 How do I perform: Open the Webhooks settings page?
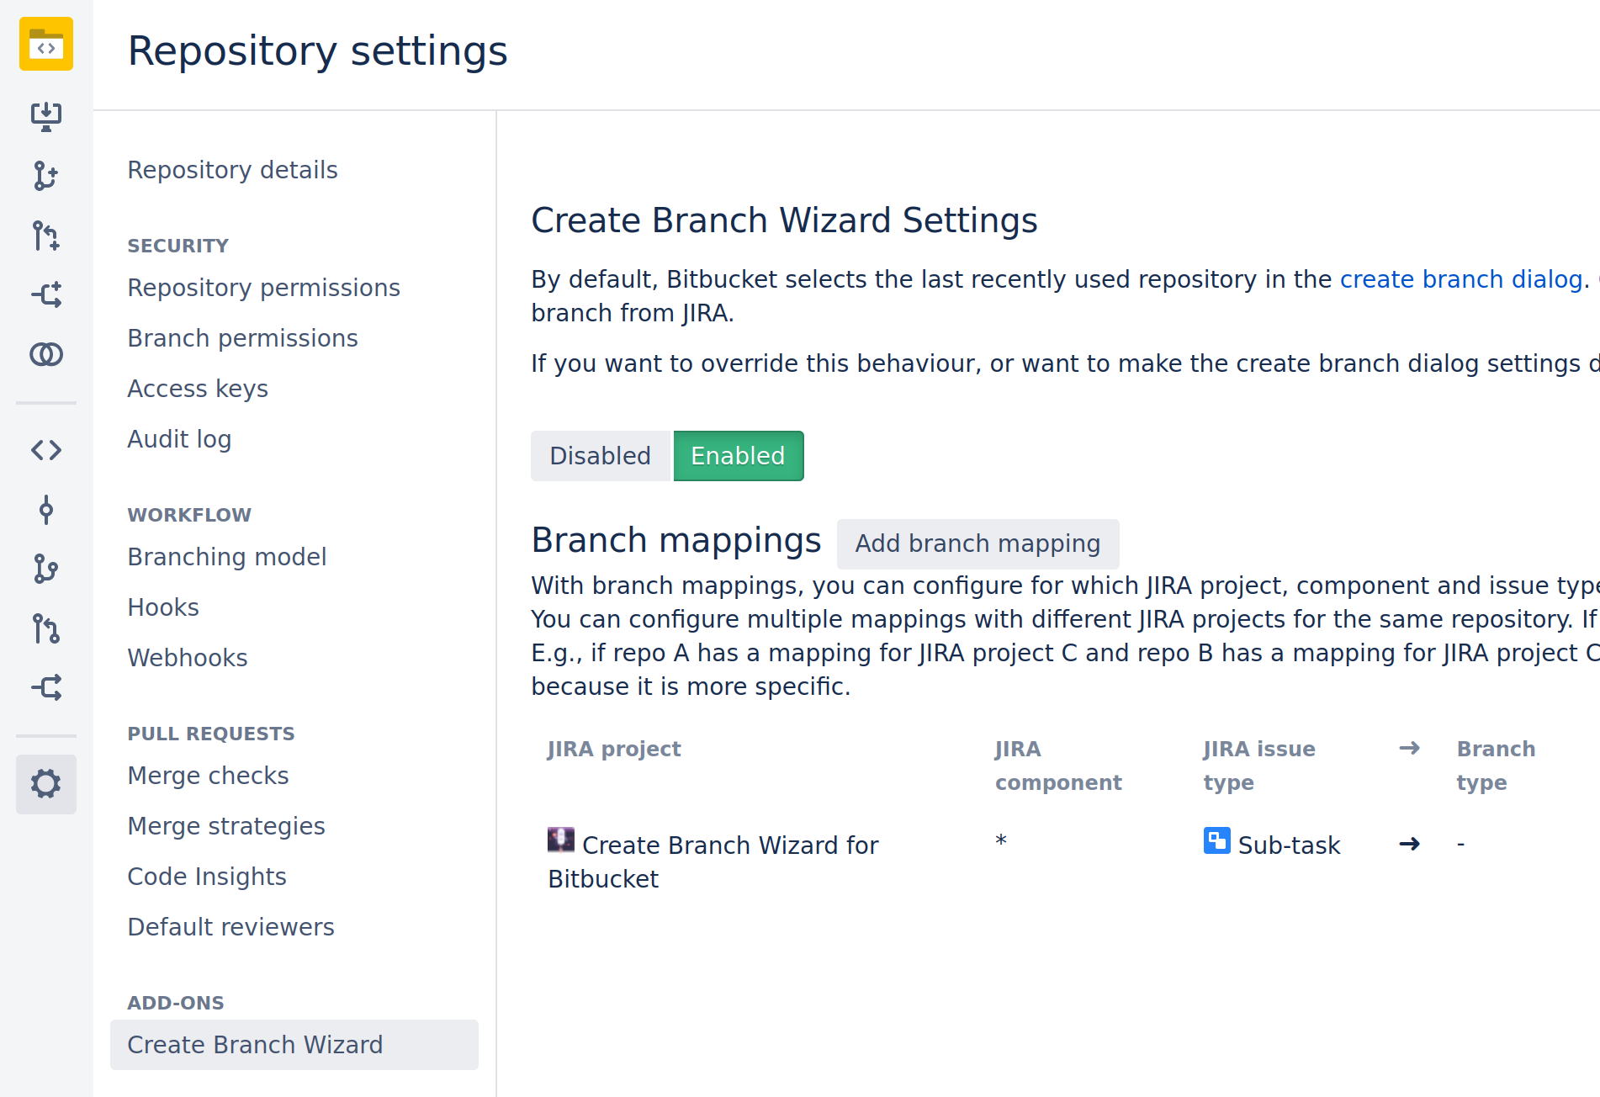click(x=187, y=658)
